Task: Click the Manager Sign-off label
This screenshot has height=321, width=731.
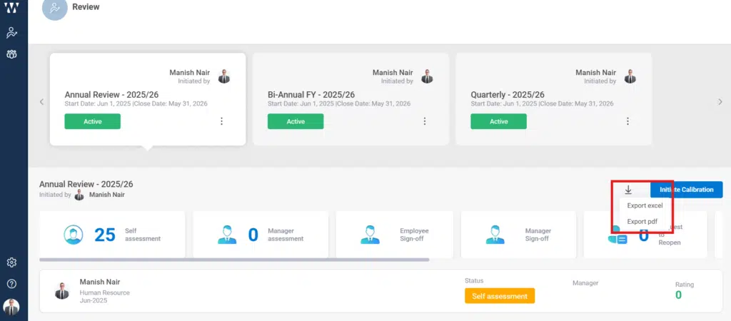Action: coord(538,235)
